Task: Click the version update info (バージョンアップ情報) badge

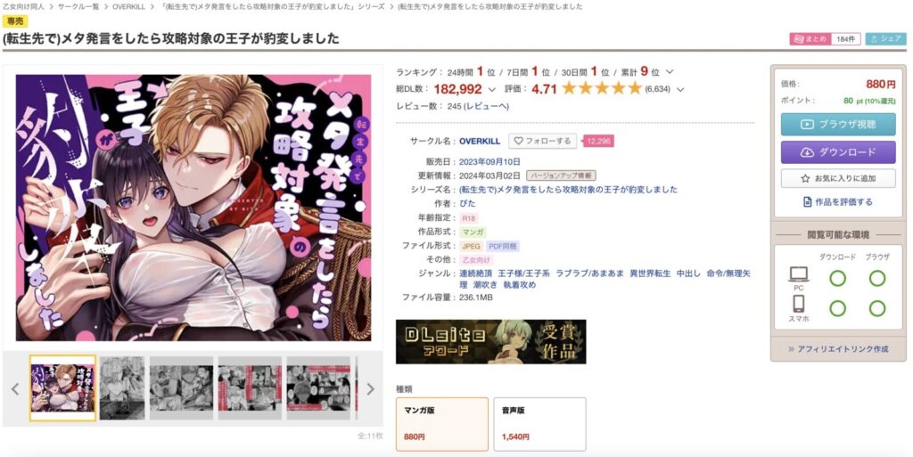Action: click(561, 175)
